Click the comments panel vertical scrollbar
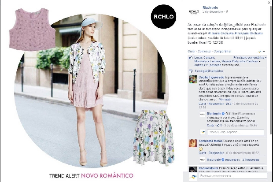 tap(271, 70)
